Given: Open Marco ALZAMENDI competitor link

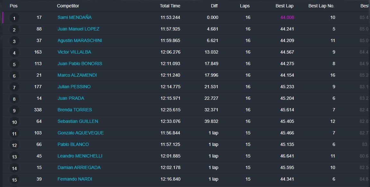Looking at the screenshot, I should pyautogui.click(x=77, y=75).
